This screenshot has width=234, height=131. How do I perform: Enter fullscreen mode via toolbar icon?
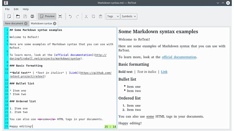pos(60,16)
